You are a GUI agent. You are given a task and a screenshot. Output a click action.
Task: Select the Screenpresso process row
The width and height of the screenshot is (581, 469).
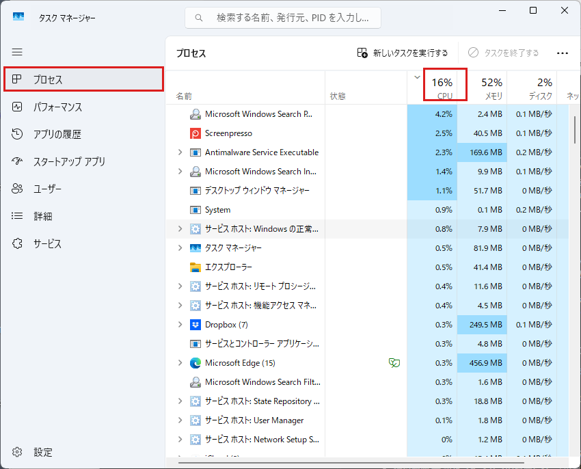[367, 133]
